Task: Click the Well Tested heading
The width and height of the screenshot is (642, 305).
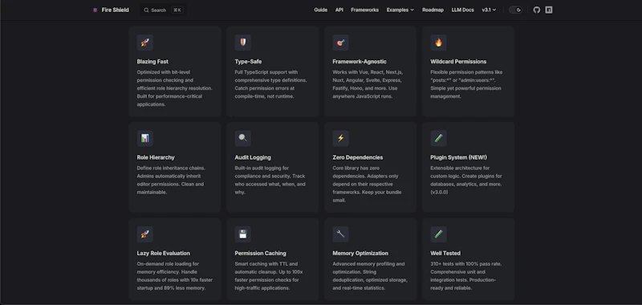Action: [445, 253]
